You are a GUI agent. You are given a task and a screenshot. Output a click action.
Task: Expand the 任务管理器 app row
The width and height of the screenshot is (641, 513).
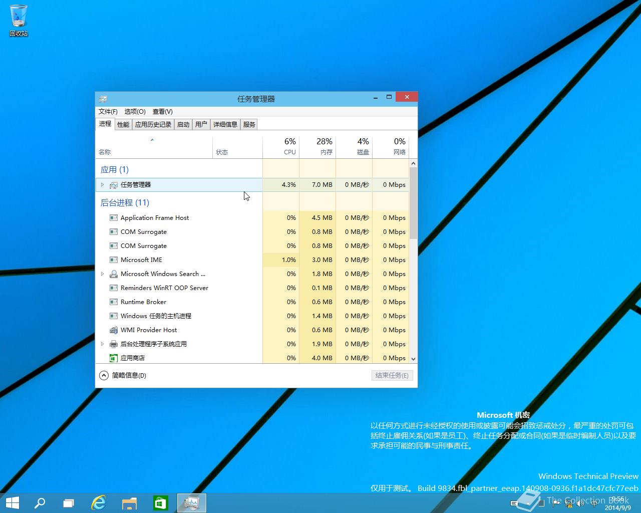point(102,185)
